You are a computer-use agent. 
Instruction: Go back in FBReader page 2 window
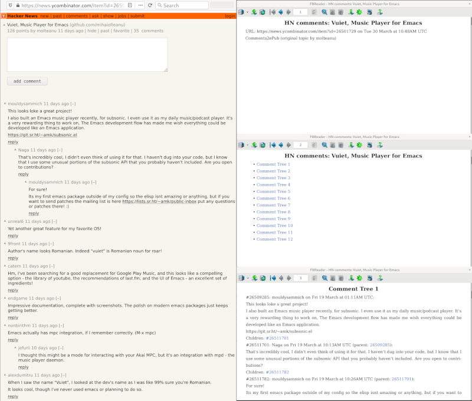(281, 145)
